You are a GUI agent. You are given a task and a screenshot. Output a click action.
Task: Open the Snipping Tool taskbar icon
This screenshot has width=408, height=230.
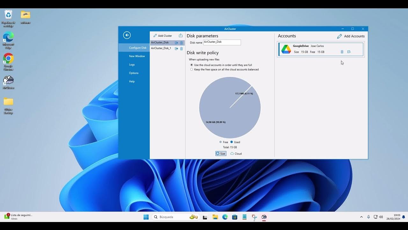point(254,217)
